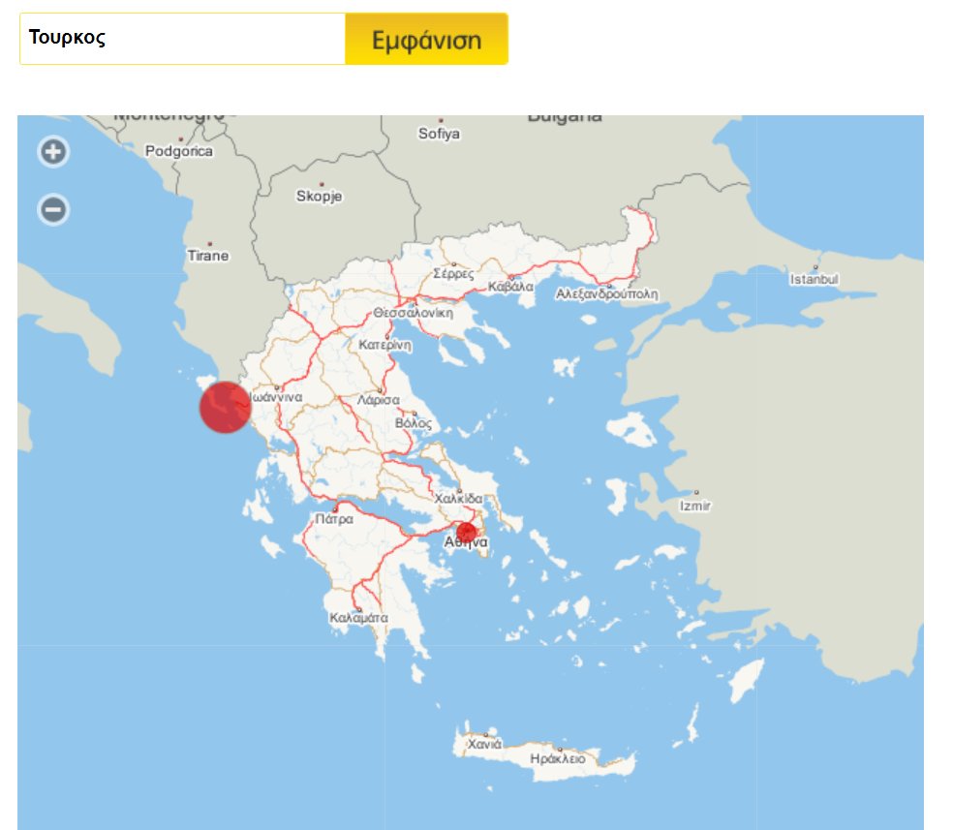Click the Κατερίνη city label
The image size is (953, 830).
[384, 345]
